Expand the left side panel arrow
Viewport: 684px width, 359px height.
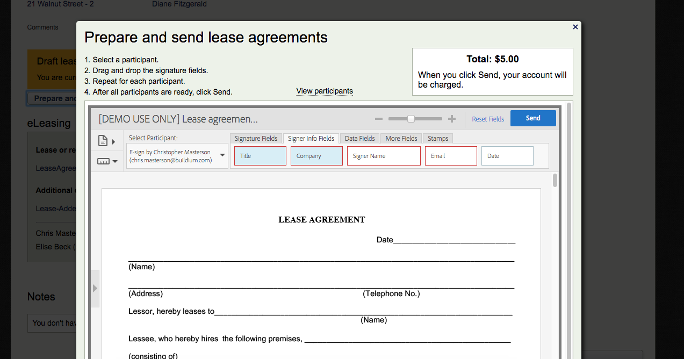(x=95, y=289)
